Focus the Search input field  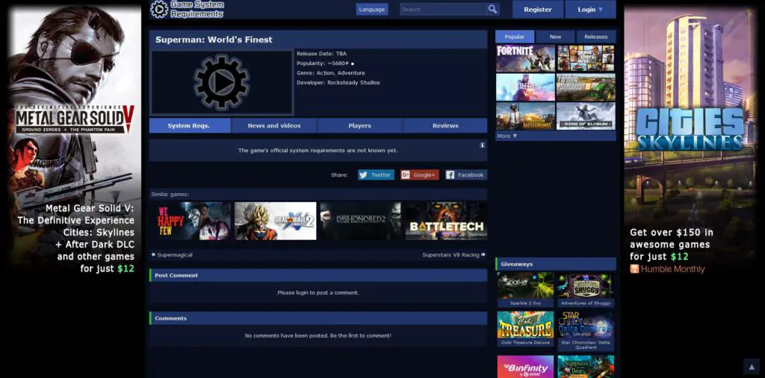tap(443, 9)
